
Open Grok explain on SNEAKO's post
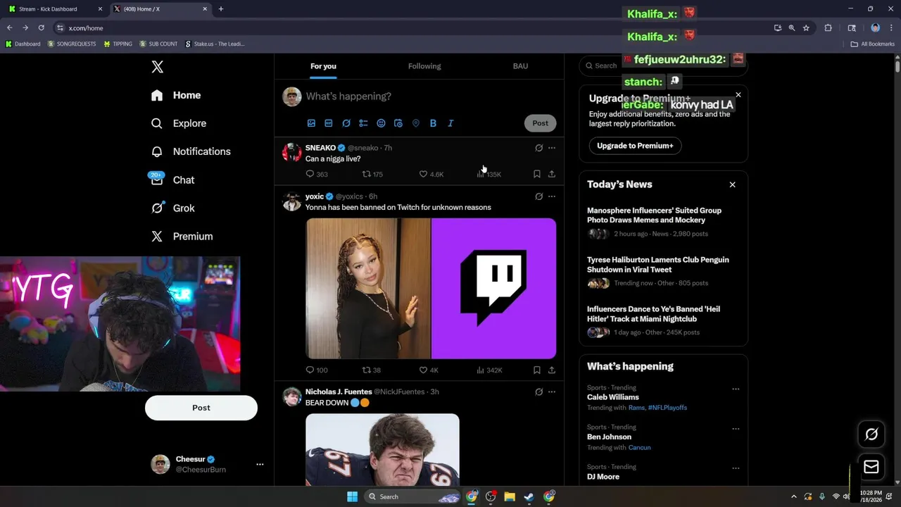tap(538, 148)
